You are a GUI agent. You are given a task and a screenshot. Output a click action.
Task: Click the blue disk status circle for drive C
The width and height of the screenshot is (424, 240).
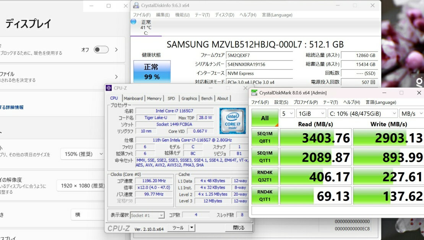(x=133, y=22)
